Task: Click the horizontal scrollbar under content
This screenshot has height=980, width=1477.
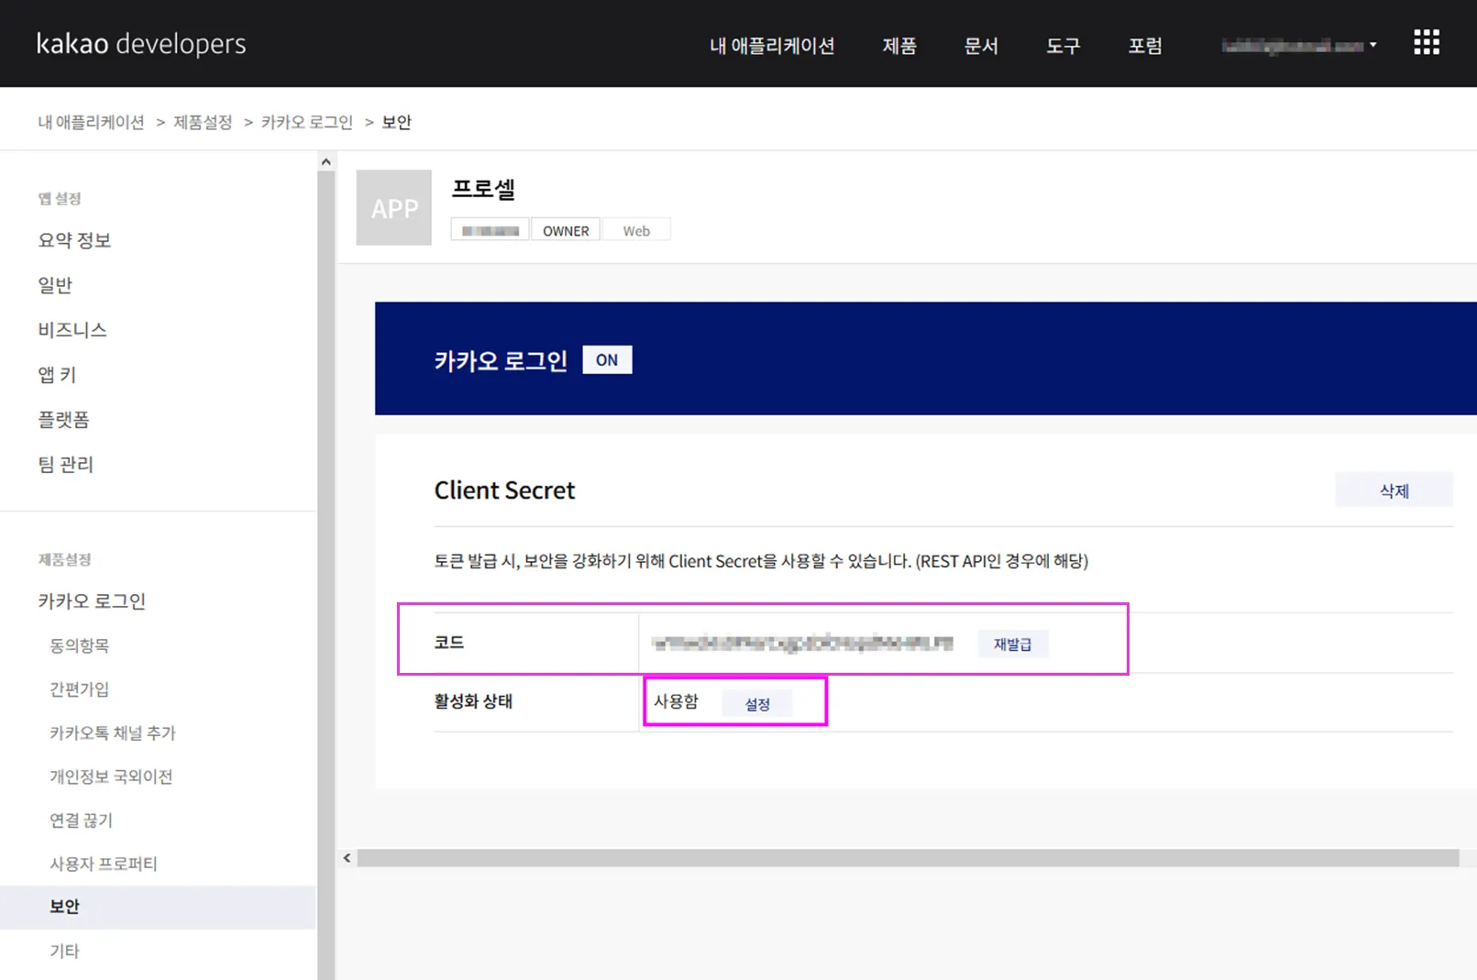Action: (908, 858)
